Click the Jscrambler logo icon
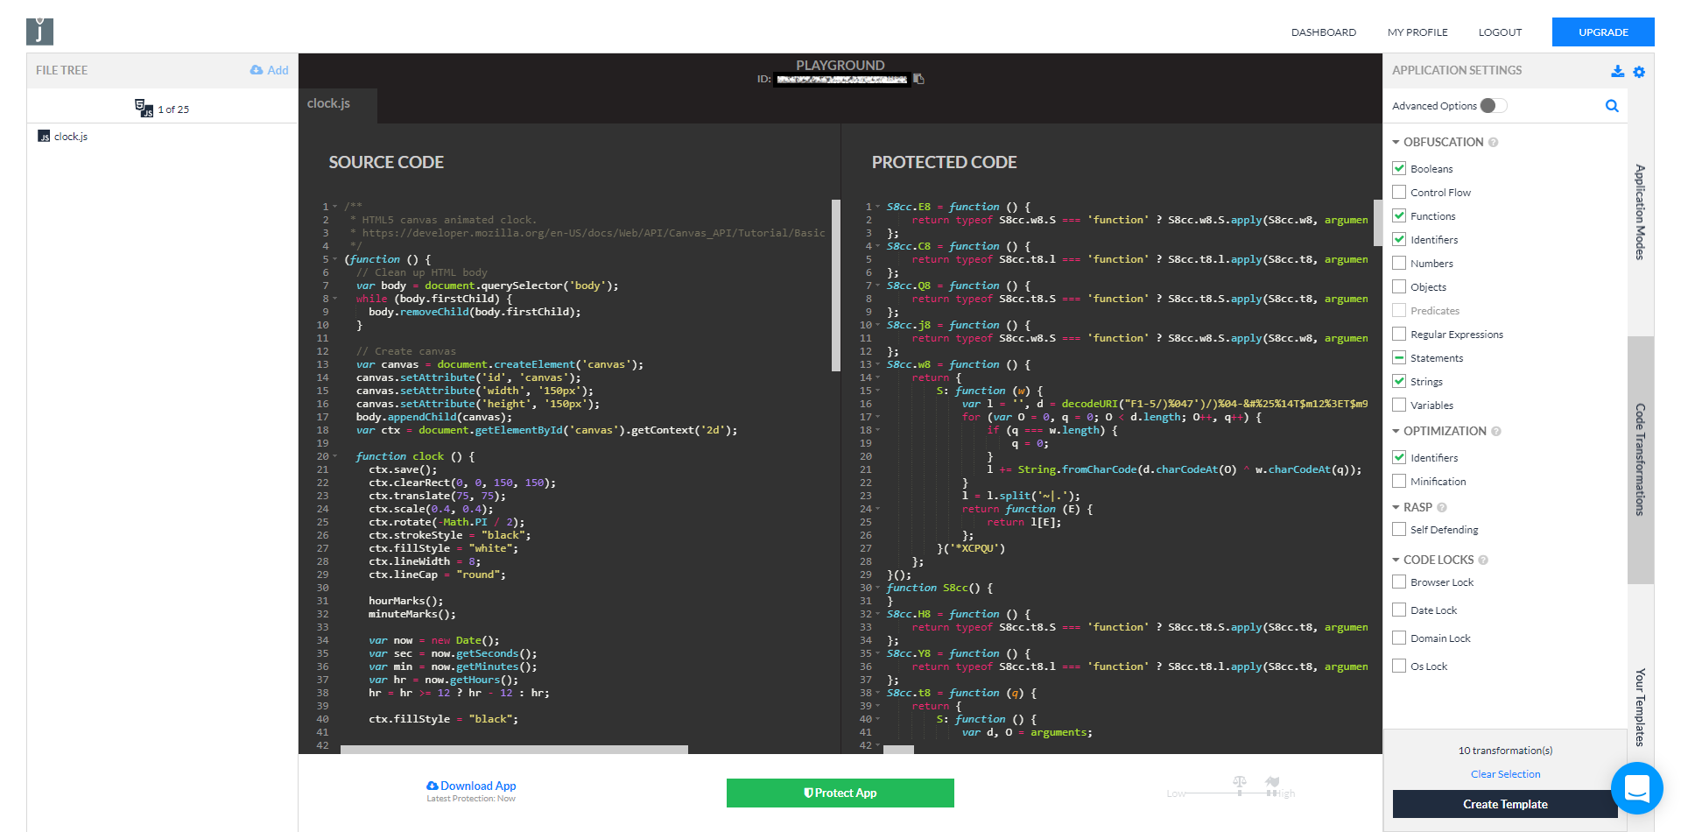 39,32
